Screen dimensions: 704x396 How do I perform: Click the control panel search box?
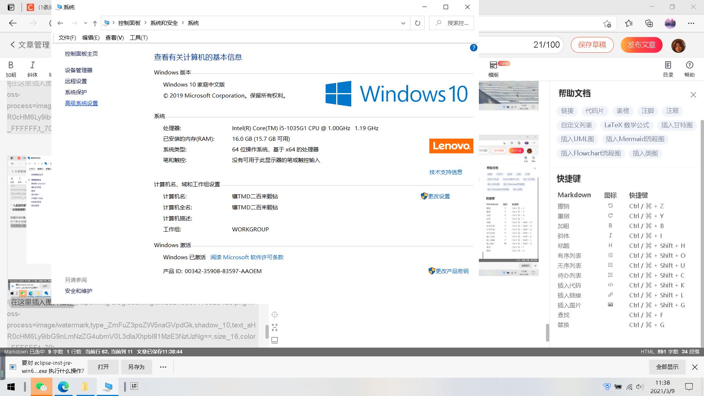click(x=452, y=23)
